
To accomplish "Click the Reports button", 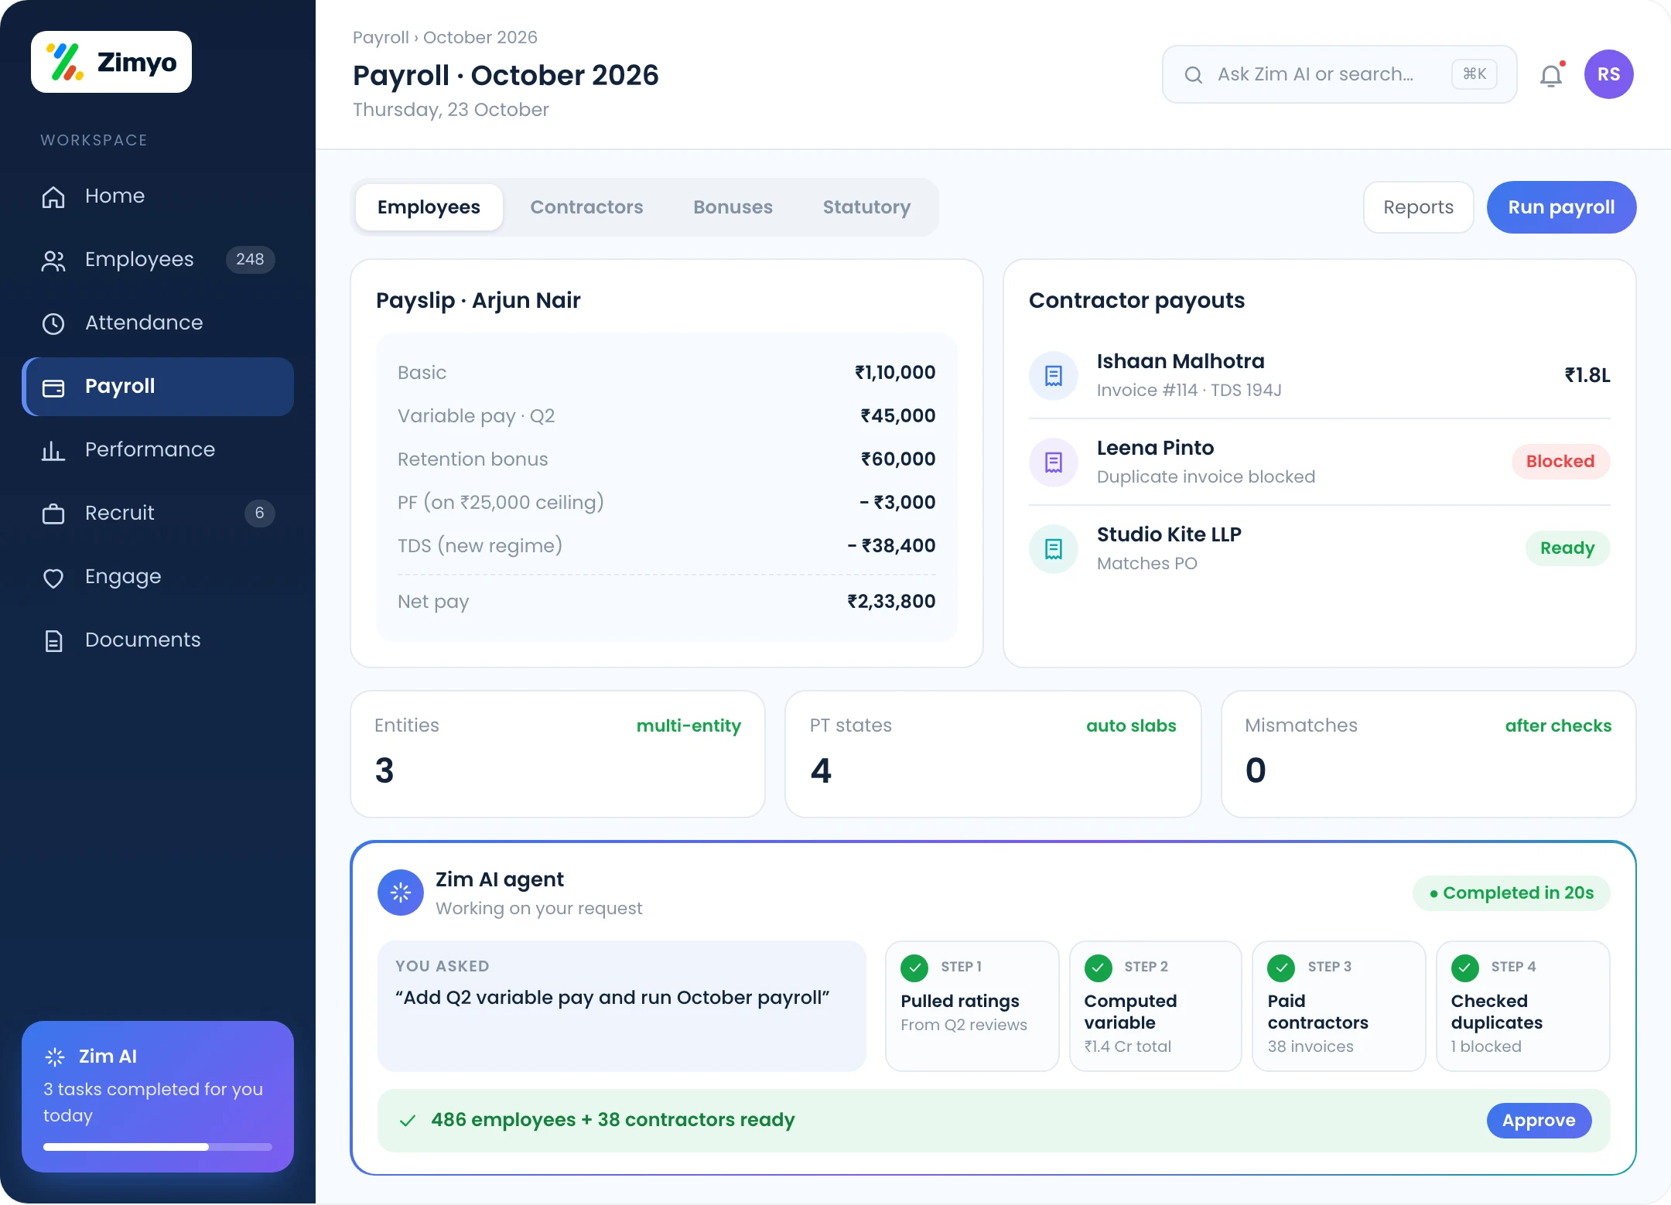I will point(1418,207).
